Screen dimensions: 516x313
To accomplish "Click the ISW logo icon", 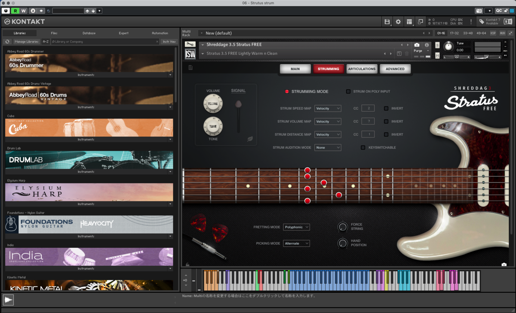I will click(x=190, y=54).
